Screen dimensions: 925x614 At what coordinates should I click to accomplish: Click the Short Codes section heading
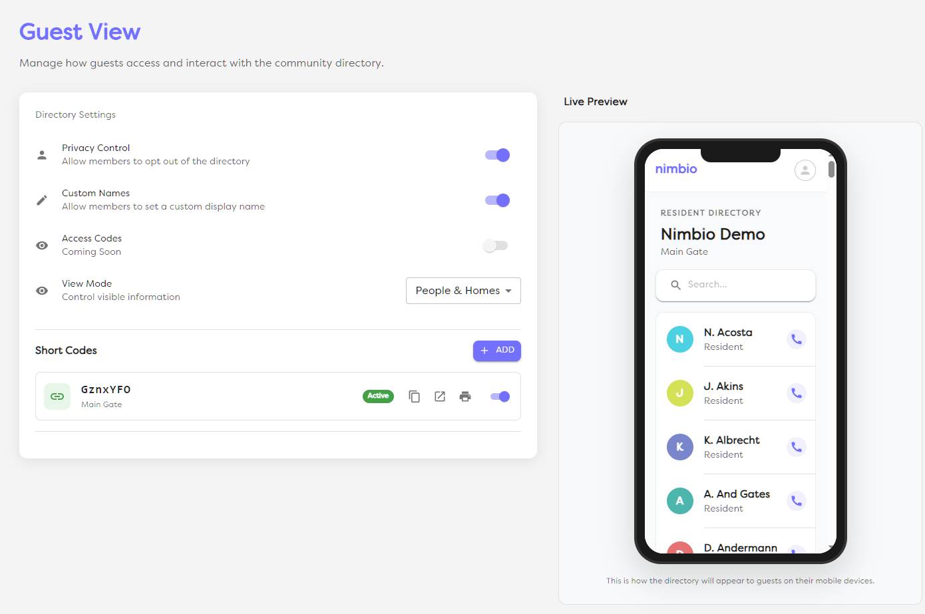click(x=66, y=351)
